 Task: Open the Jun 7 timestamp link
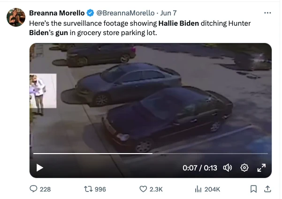(168, 13)
